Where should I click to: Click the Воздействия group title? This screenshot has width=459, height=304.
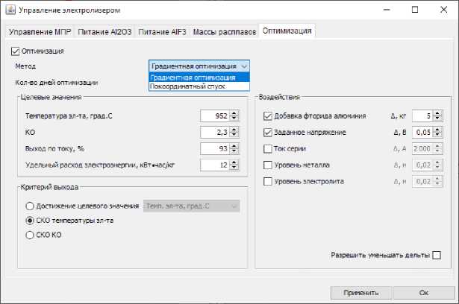pos(279,98)
